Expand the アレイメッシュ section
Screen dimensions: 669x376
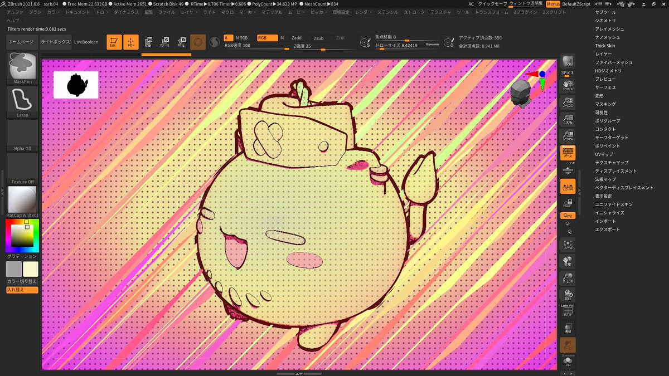tap(609, 29)
